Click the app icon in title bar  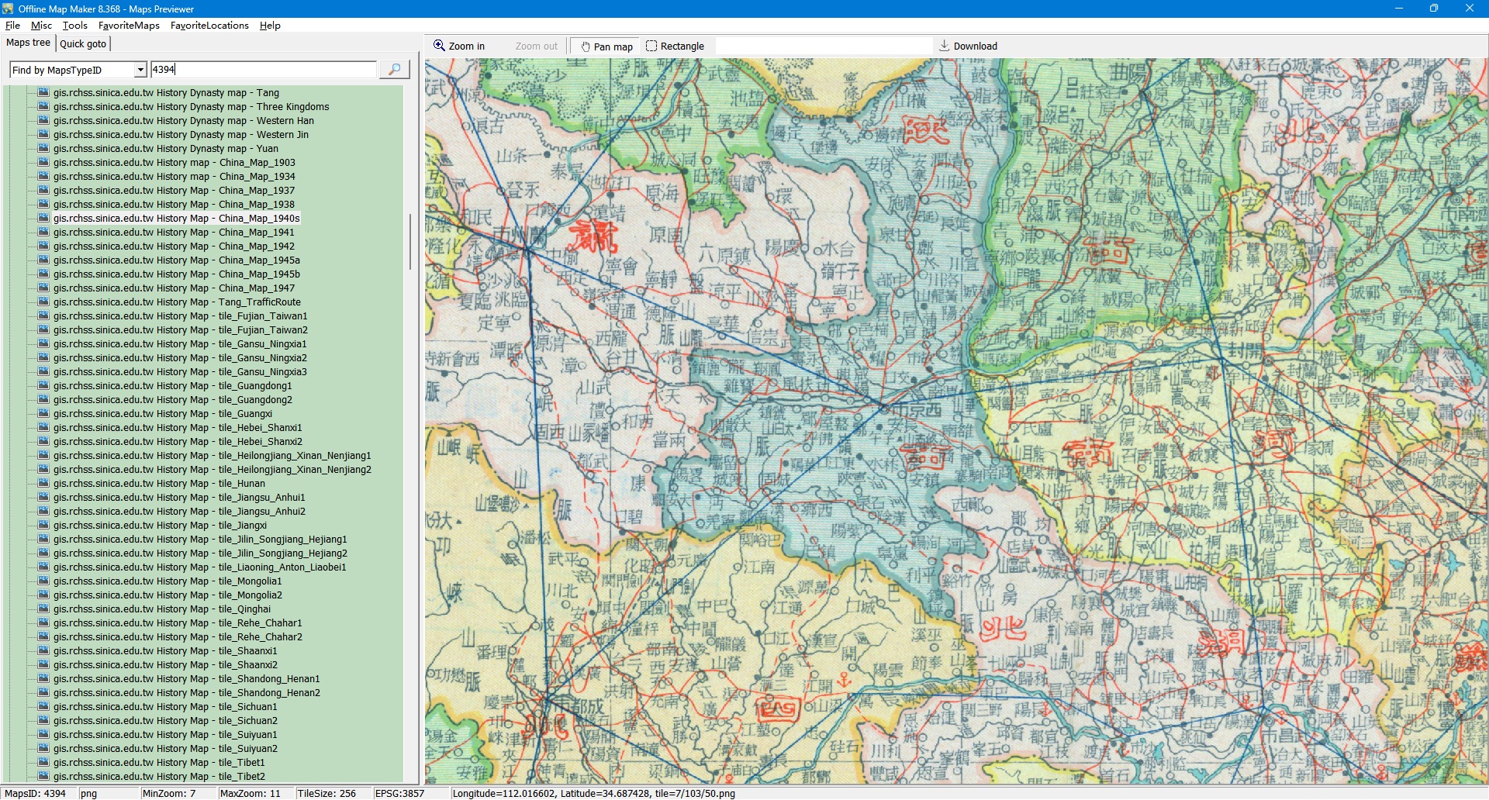(x=8, y=9)
